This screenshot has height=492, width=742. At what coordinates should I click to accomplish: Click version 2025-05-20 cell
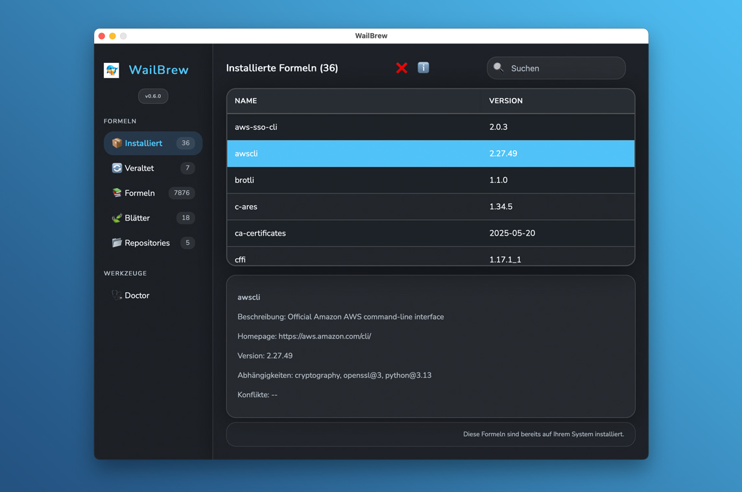click(x=512, y=233)
